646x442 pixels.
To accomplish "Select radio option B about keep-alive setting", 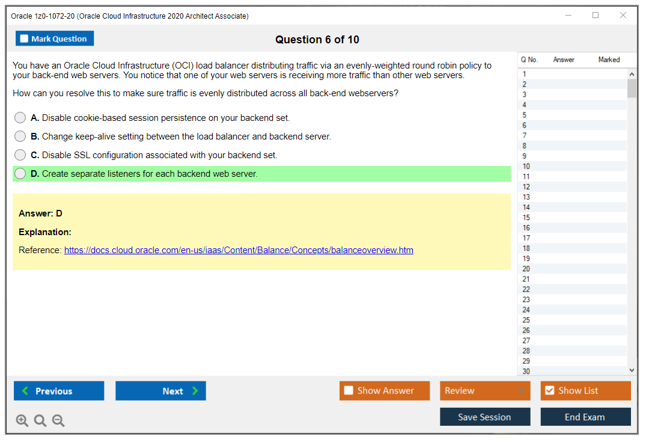I will click(x=20, y=137).
